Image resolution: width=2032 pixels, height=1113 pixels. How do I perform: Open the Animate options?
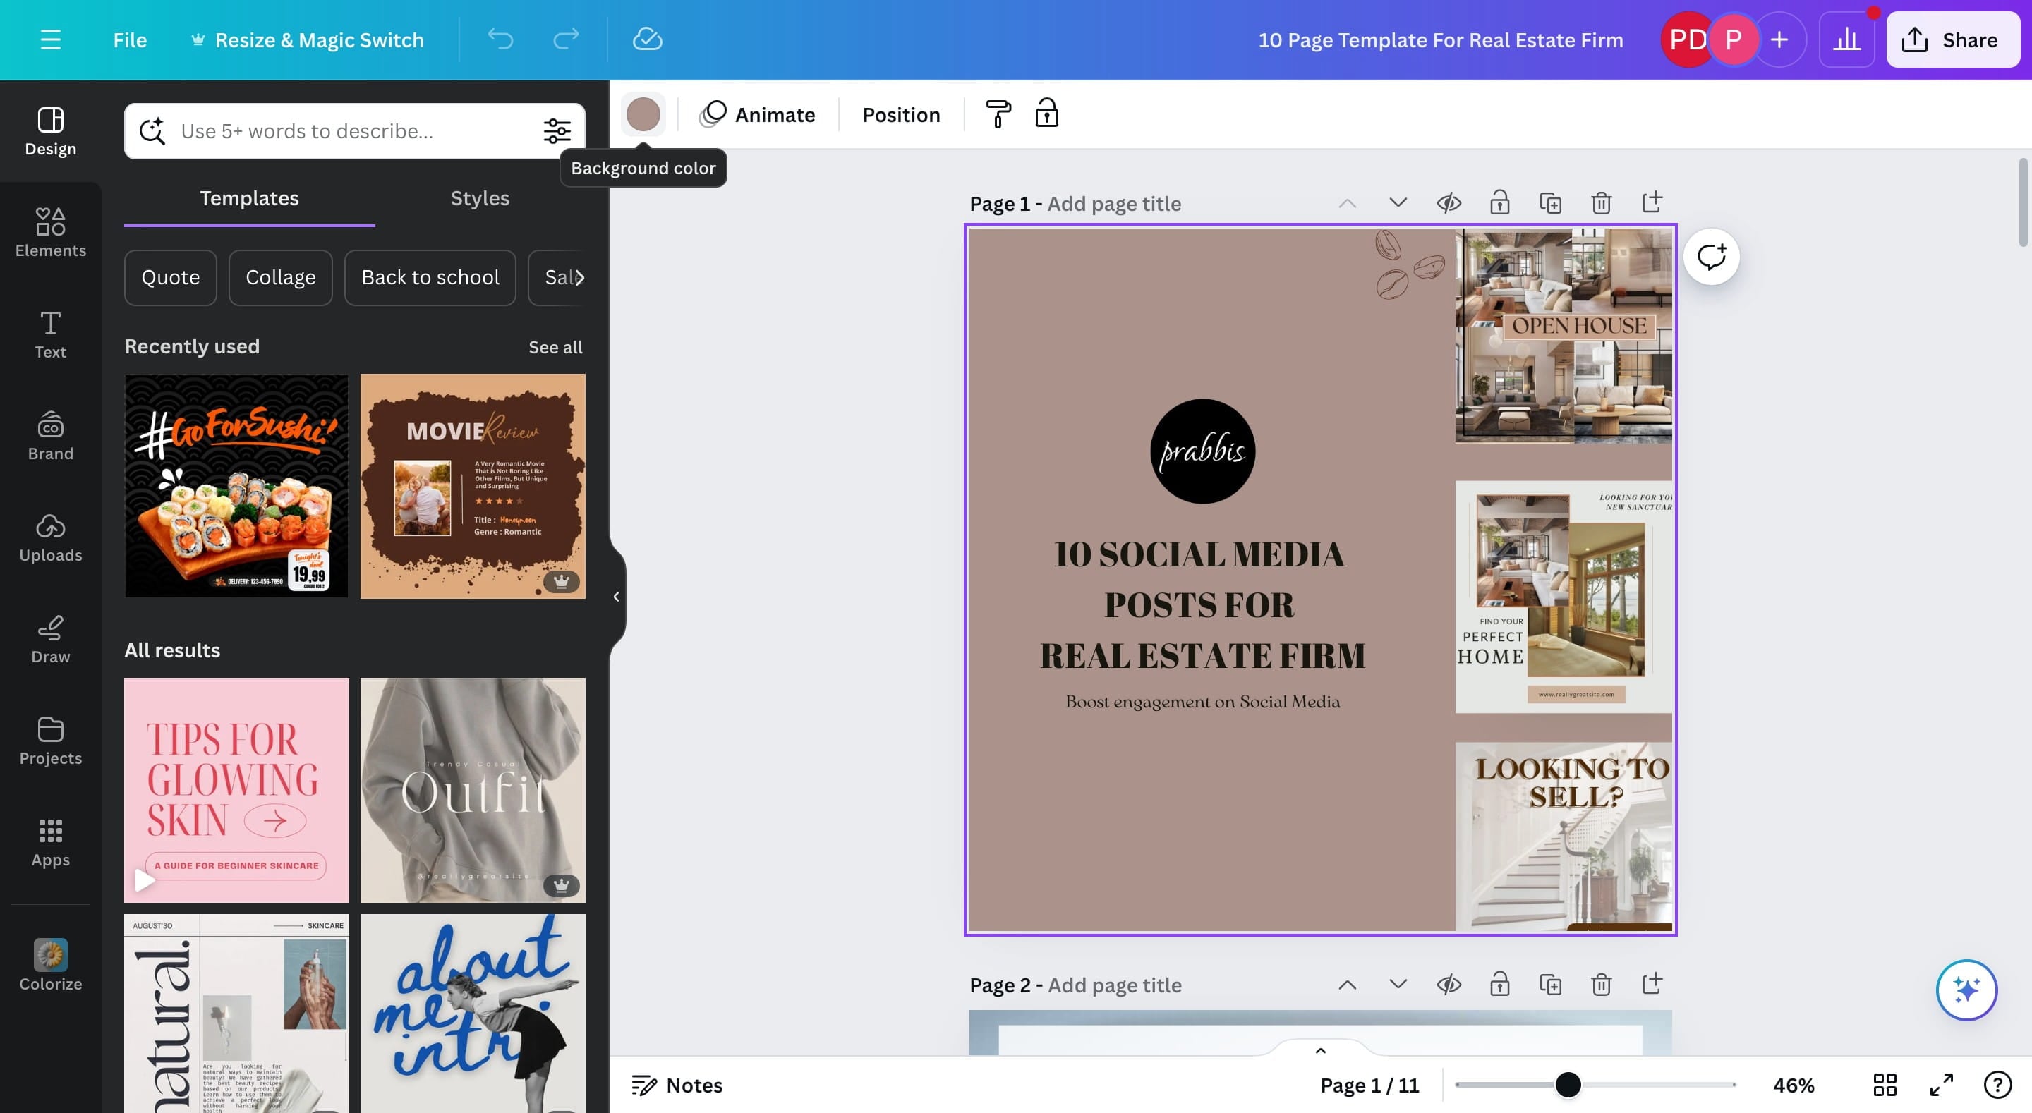[x=757, y=114]
